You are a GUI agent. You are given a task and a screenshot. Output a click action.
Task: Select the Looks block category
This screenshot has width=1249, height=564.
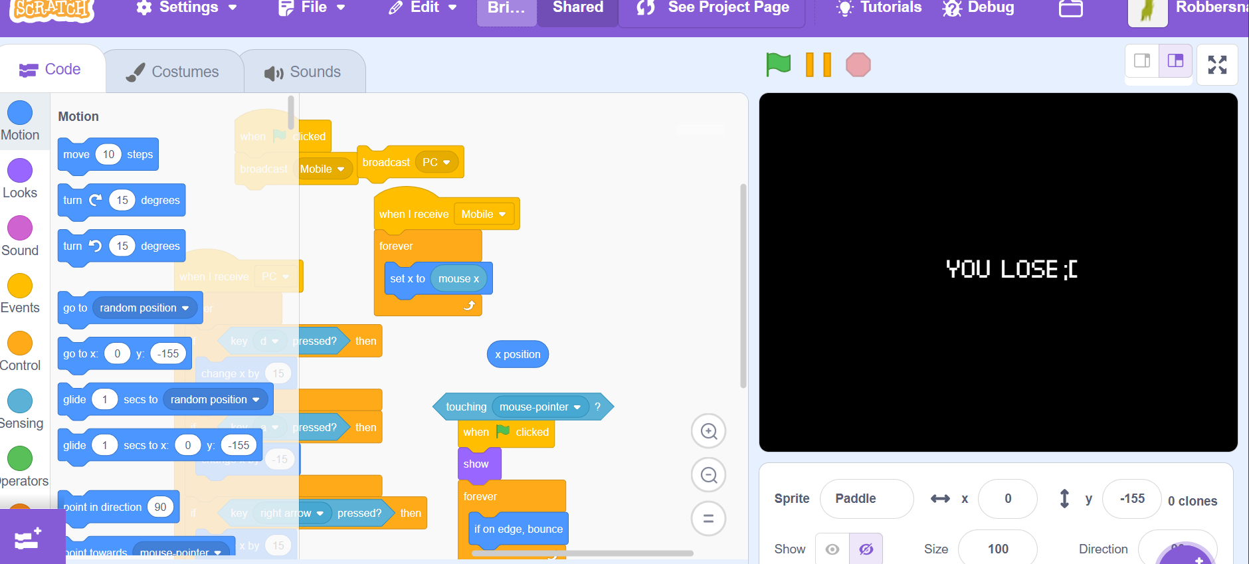pyautogui.click(x=20, y=179)
